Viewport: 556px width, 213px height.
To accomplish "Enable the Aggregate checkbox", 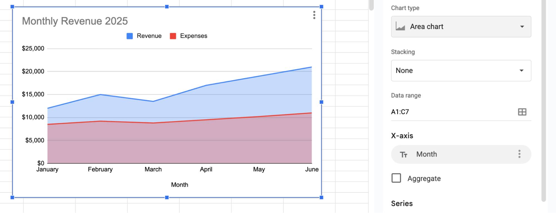I will tap(396, 178).
